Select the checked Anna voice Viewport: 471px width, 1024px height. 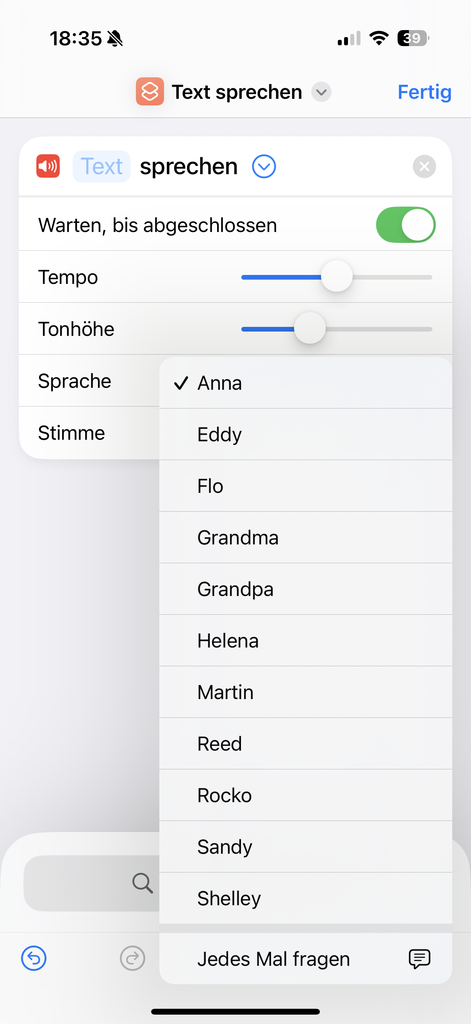(x=219, y=383)
